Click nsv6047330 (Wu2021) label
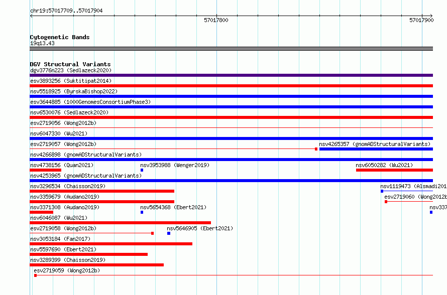This screenshot has width=447, height=295. pos(59,133)
